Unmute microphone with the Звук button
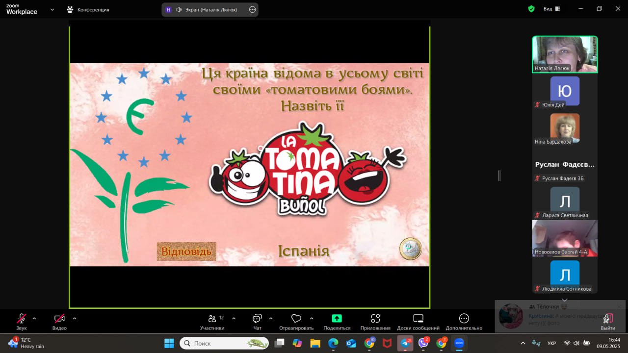This screenshot has height=353, width=628. tap(22, 322)
